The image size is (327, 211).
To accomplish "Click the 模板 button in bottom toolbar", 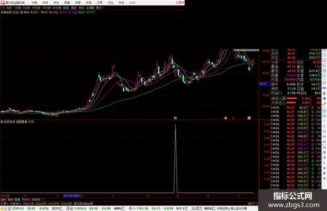I will coord(10,200).
